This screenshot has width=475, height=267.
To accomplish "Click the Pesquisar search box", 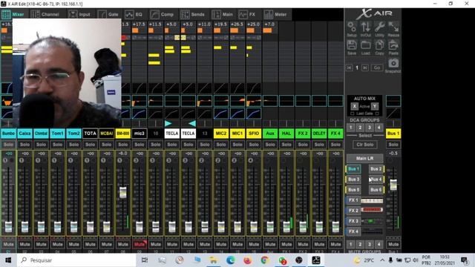I will pyautogui.click(x=76, y=260).
